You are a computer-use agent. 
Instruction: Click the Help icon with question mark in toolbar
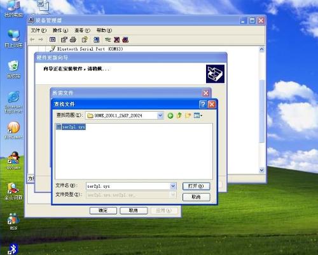[x=85, y=39]
